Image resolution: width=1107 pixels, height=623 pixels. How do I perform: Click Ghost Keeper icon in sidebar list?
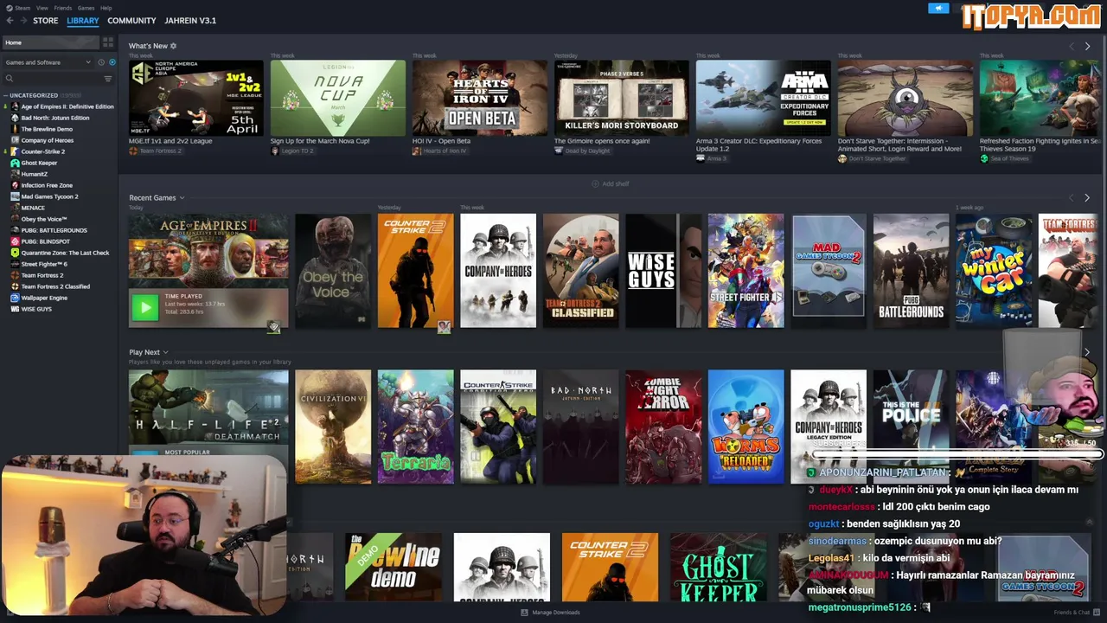[x=15, y=163]
